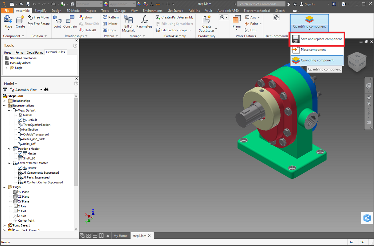The width and height of the screenshot is (374, 246).
Task: Open Bill of Materials
Action: (x=128, y=23)
